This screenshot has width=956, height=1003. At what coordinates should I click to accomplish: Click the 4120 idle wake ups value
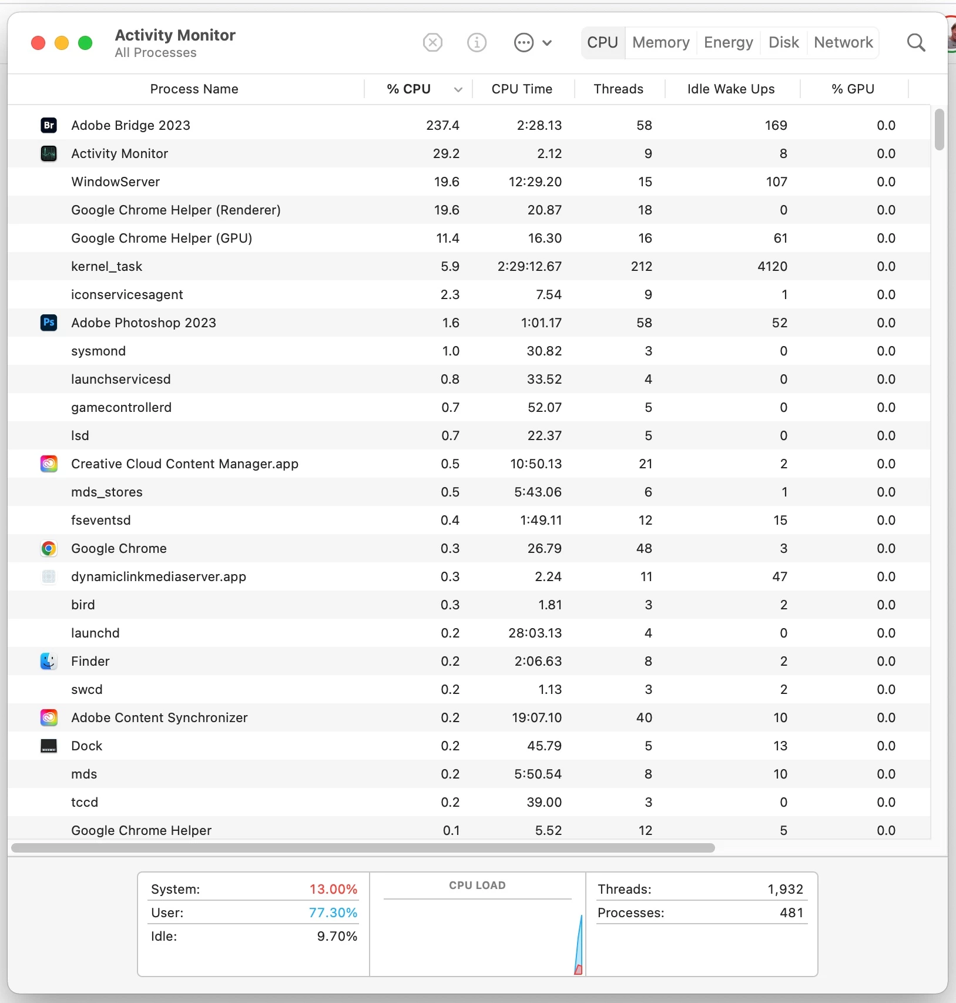click(x=772, y=266)
